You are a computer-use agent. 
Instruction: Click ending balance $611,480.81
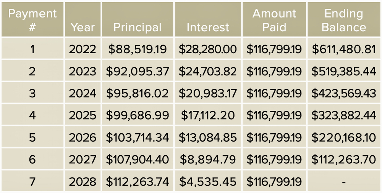click(344, 49)
